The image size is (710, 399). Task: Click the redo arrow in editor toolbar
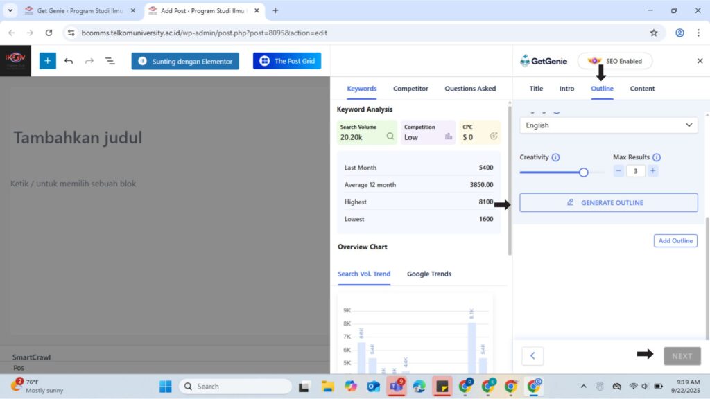89,61
